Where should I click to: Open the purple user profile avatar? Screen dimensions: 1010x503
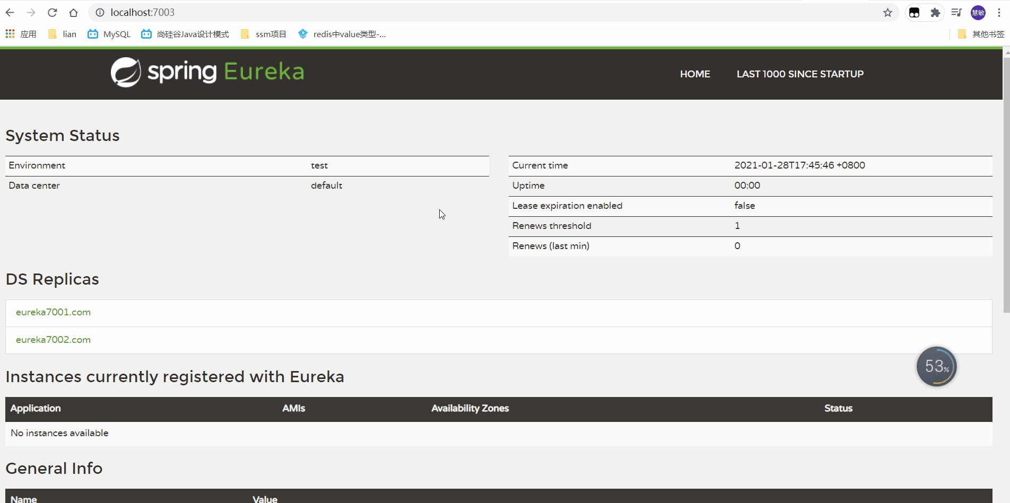[x=978, y=13]
